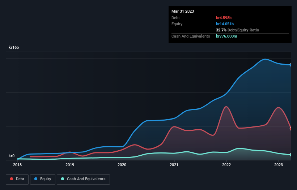Select the Debt endpoint marker on chart

tap(291, 129)
